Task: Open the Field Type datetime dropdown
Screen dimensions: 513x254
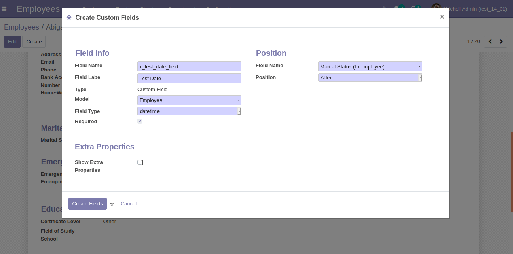Action: [189, 111]
